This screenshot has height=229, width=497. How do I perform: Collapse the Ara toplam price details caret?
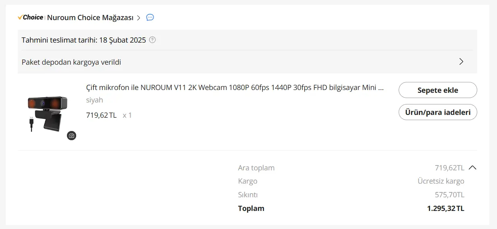[473, 168]
